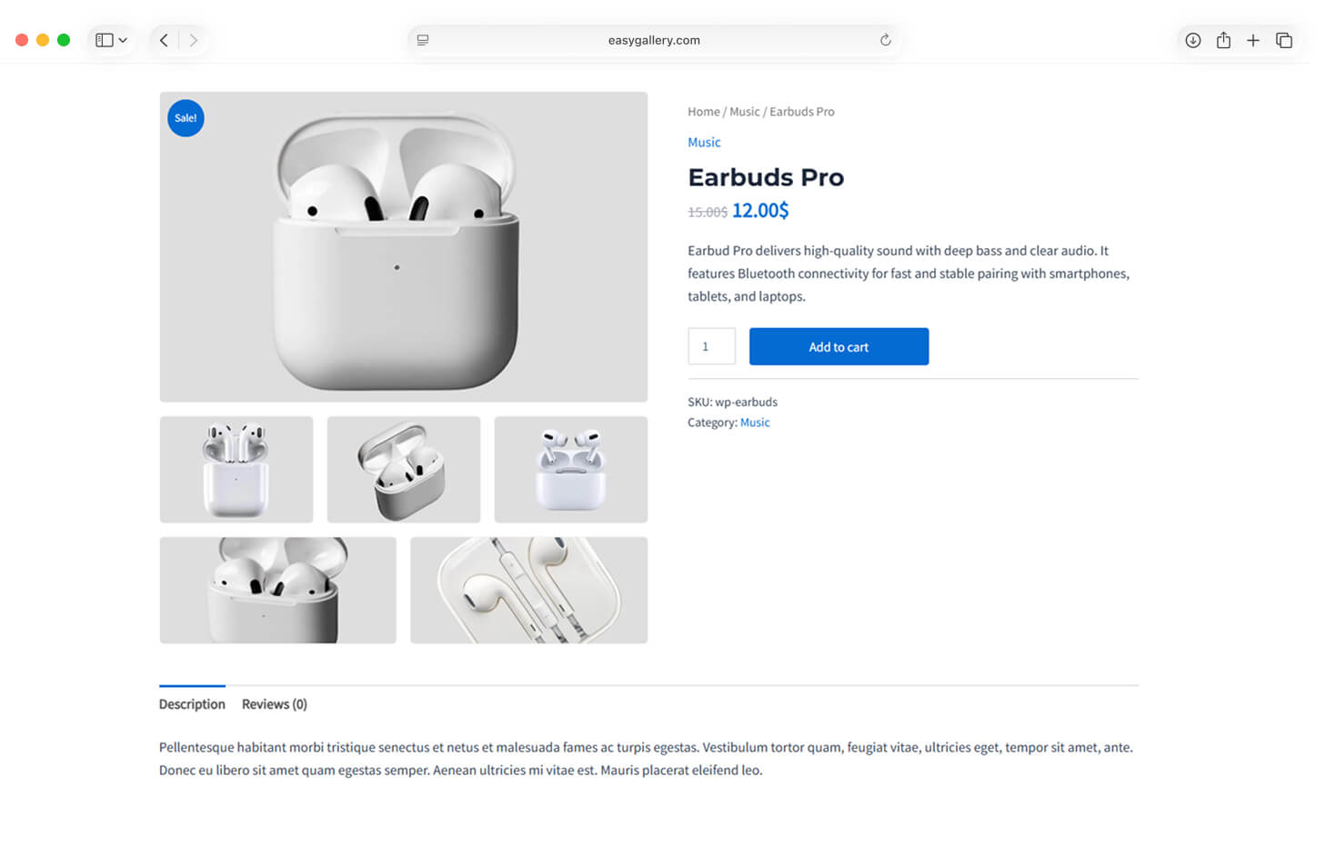
Task: Reload the page with the refresh icon
Action: click(885, 40)
